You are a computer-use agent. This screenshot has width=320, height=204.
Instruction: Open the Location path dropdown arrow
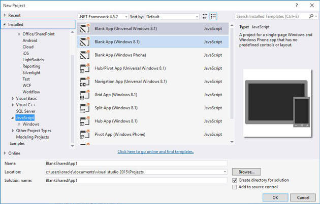point(225,172)
